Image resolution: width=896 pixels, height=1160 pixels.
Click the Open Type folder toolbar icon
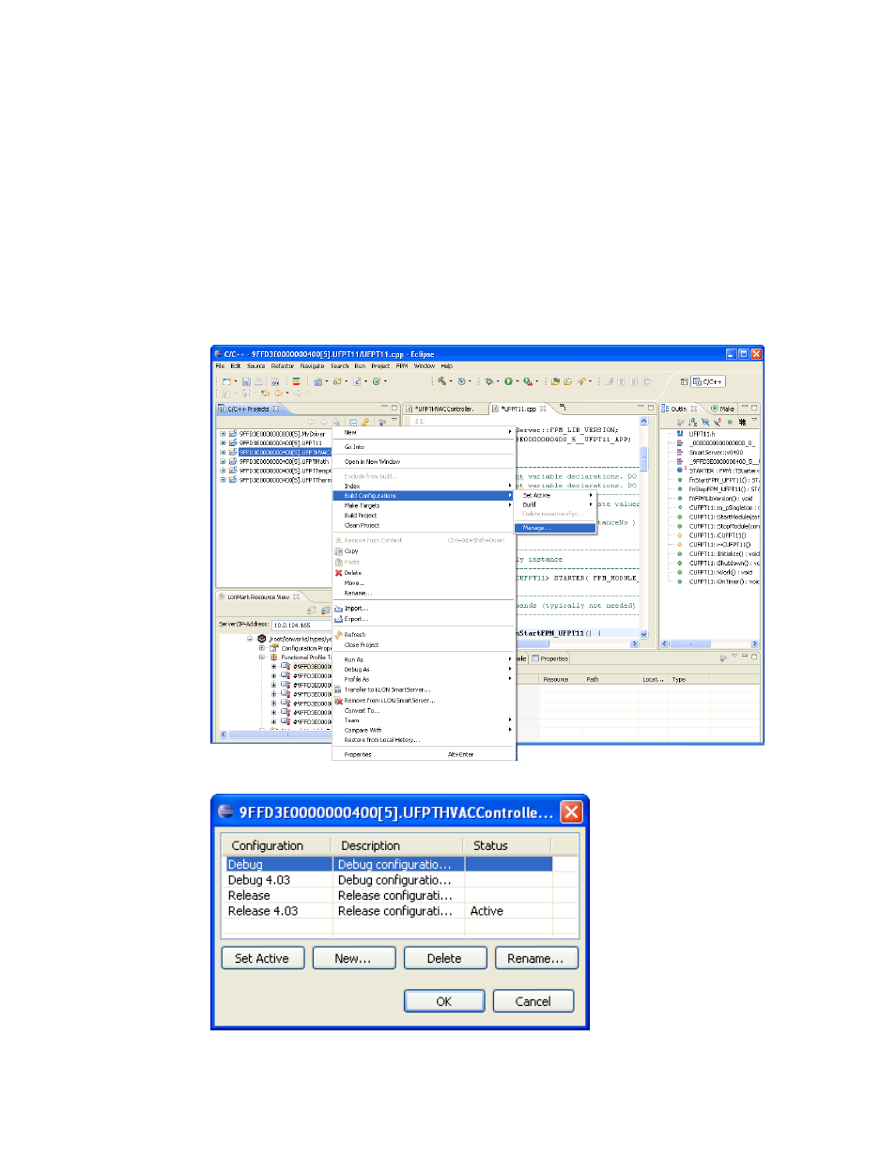click(555, 381)
